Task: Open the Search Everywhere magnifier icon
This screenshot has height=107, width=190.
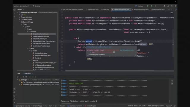Action: pyautogui.click(x=172, y=6)
